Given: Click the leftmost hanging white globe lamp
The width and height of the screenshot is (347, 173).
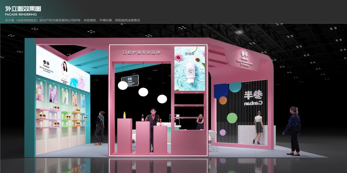Looking at the screenshot, I should pyautogui.click(x=123, y=85).
